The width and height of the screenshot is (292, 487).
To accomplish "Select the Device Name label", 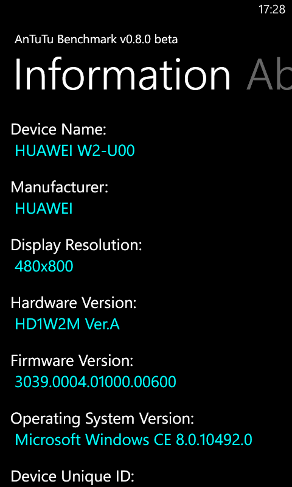I will coord(58,129).
